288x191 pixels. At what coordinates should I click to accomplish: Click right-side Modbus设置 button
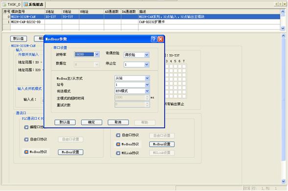pyautogui.click(x=162, y=144)
